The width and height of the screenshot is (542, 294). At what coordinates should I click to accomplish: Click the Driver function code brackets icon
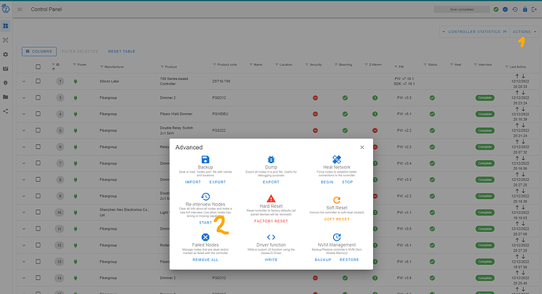click(271, 237)
